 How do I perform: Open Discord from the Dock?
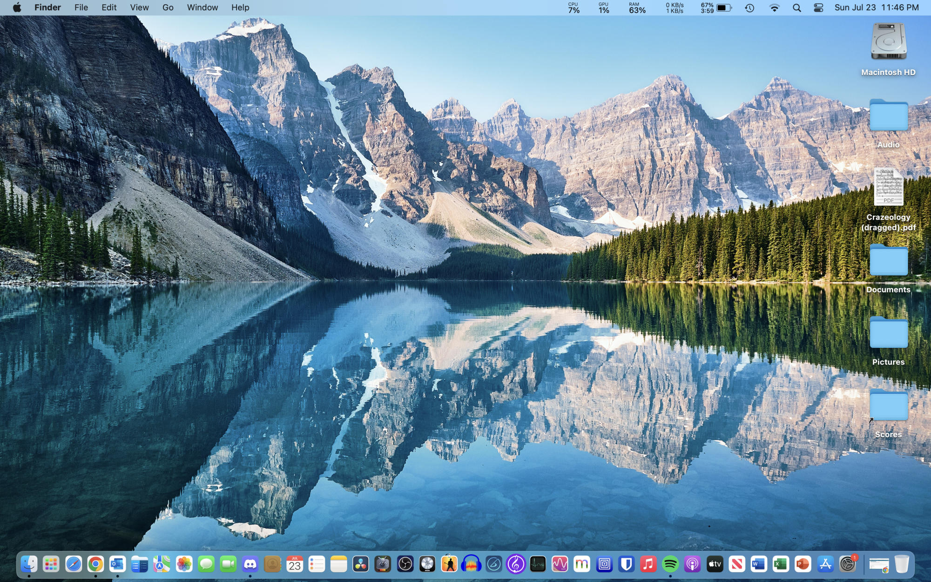[250, 564]
